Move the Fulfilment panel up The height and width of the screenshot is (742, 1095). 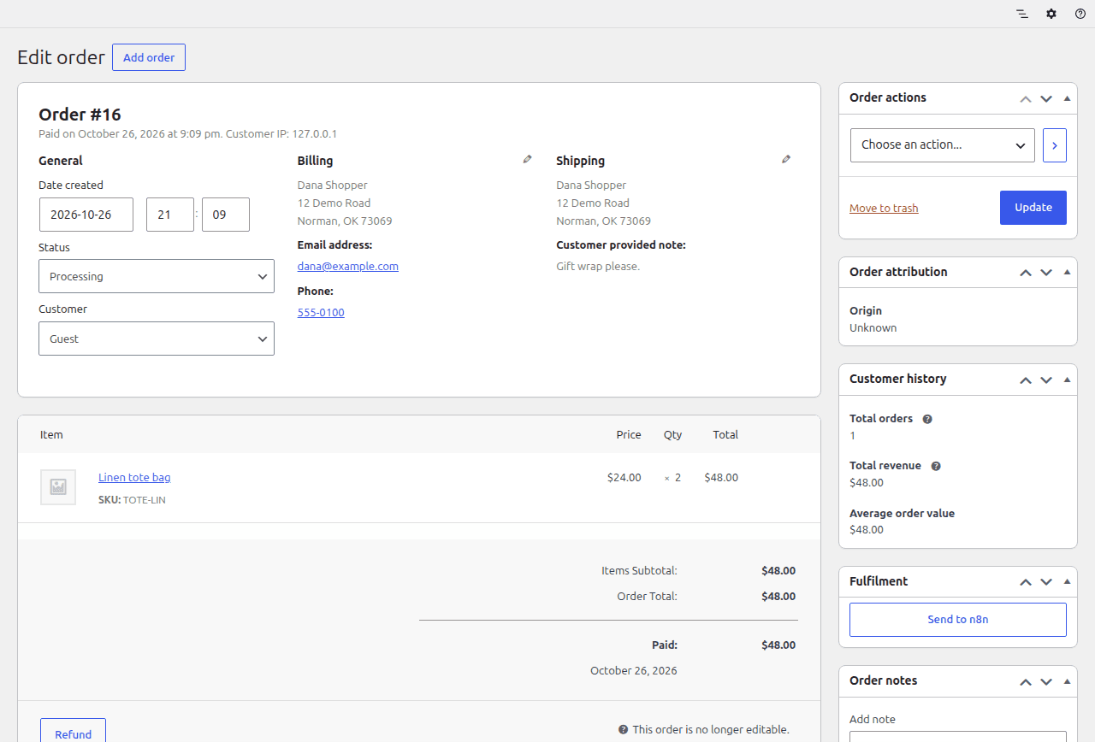[1026, 582]
